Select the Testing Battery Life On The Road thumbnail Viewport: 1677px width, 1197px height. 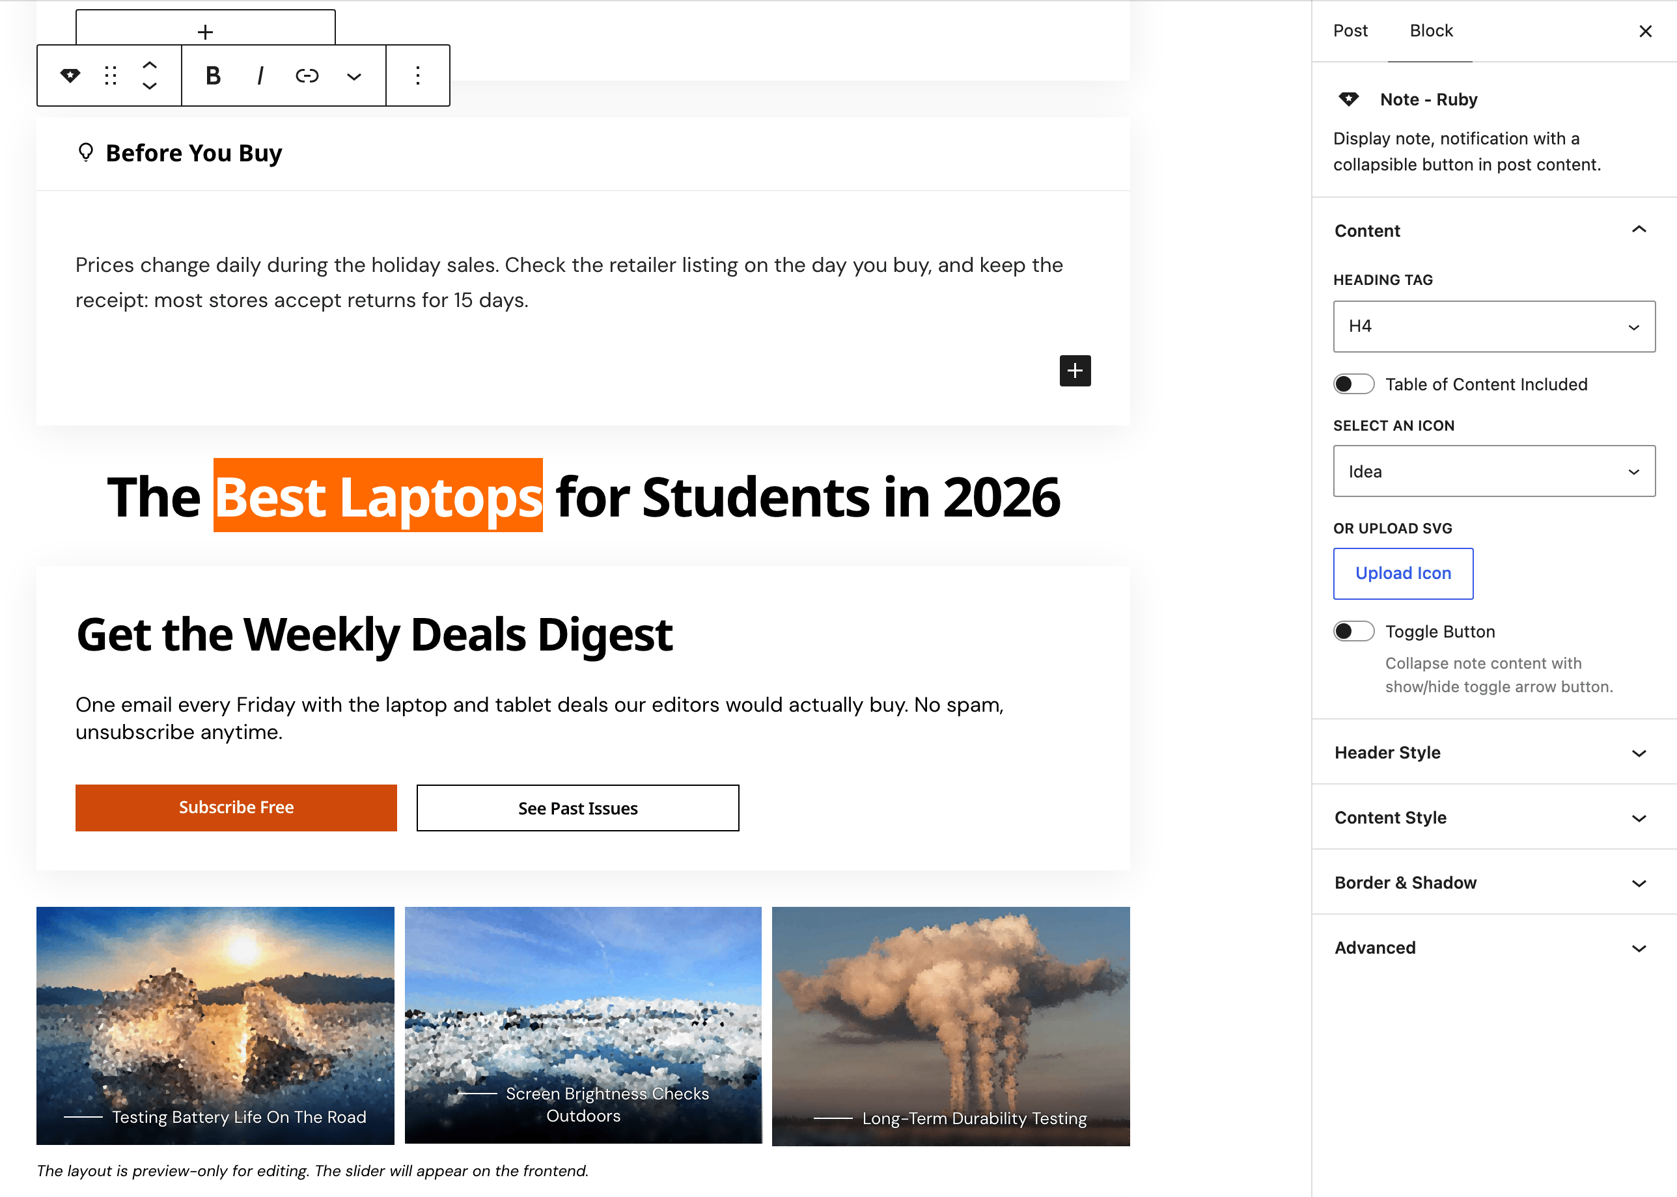point(215,1025)
